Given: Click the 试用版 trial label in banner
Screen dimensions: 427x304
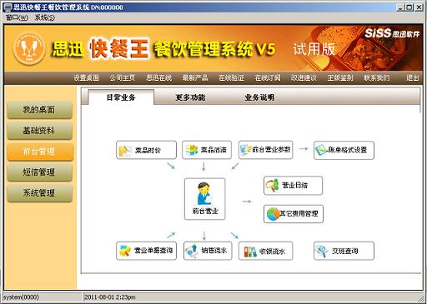Looking at the screenshot, I should pyautogui.click(x=314, y=49).
